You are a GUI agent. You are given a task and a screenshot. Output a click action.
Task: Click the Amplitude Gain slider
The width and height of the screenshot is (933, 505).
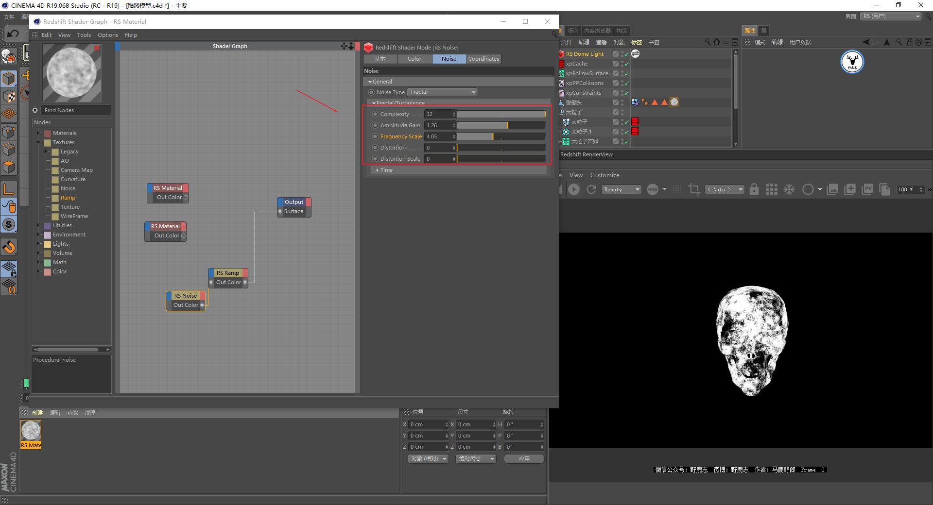501,125
